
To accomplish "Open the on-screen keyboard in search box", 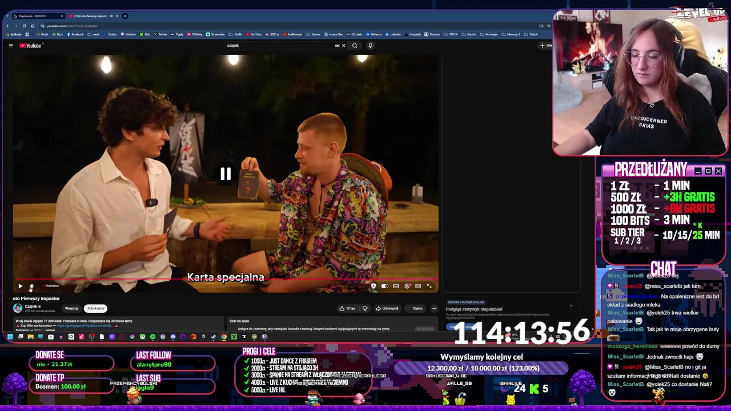I will [x=337, y=46].
